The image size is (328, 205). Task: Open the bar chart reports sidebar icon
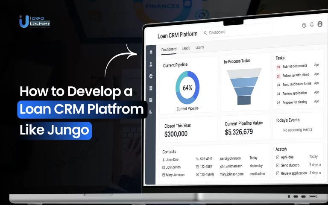pos(151,112)
